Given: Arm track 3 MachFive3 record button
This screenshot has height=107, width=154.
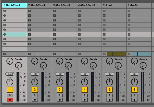Looking at the screenshot, I should 60,100.
